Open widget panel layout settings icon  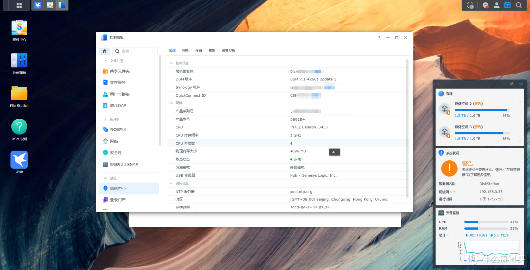tap(520, 84)
